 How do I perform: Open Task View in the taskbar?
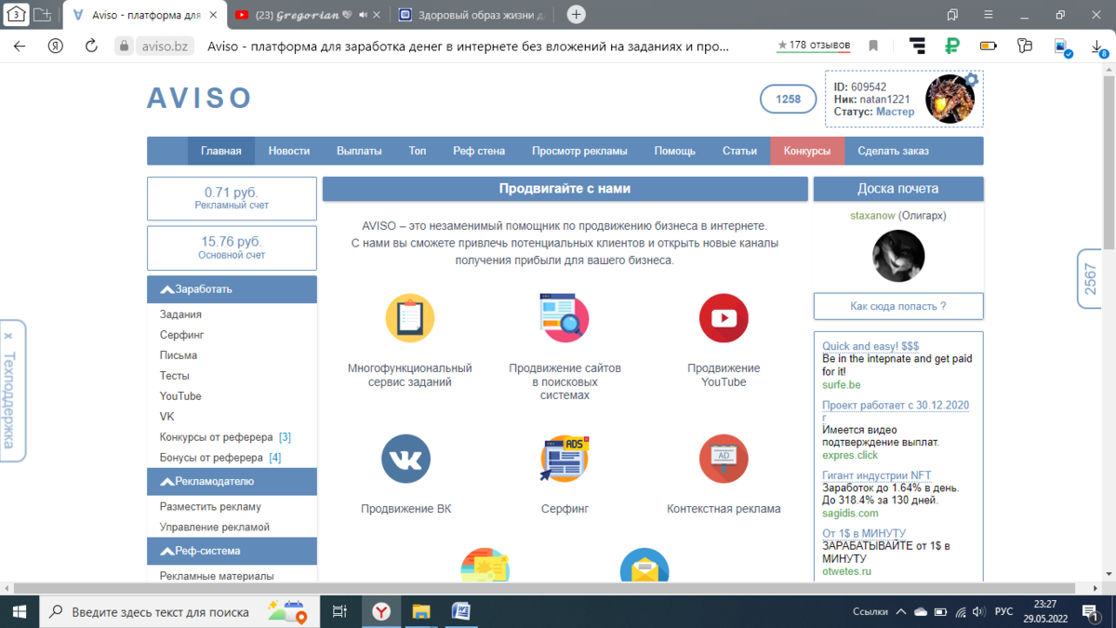point(339,611)
